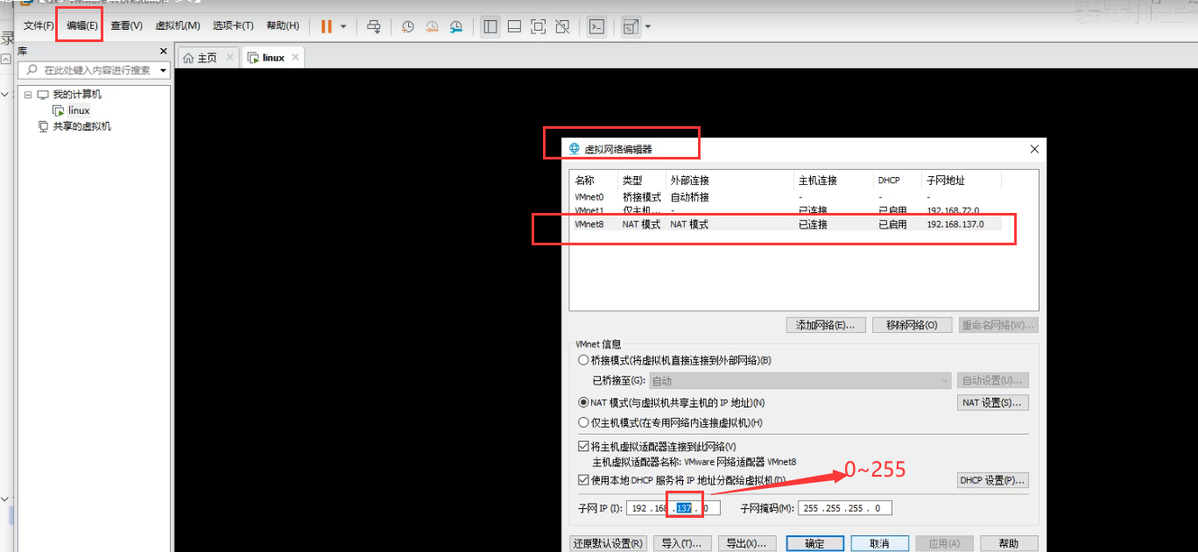Select 共享的虚拟机 in the library tree
The height and width of the screenshot is (552, 1198).
pyautogui.click(x=81, y=126)
